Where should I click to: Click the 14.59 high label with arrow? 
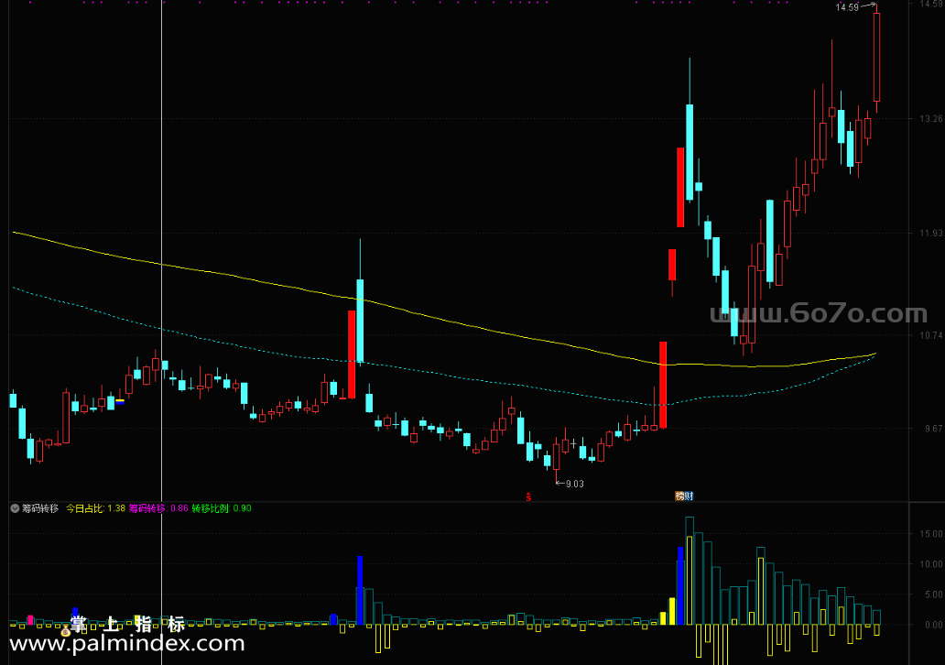[x=854, y=7]
